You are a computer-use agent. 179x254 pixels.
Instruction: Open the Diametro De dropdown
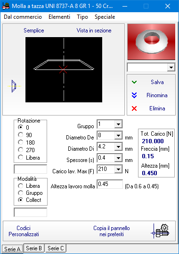click(118, 135)
